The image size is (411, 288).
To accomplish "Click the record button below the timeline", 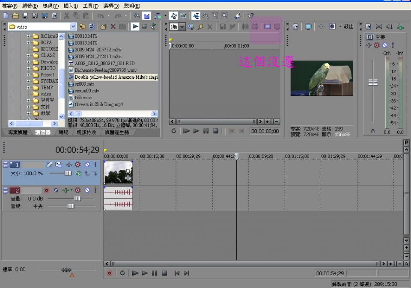I will [x=110, y=273].
